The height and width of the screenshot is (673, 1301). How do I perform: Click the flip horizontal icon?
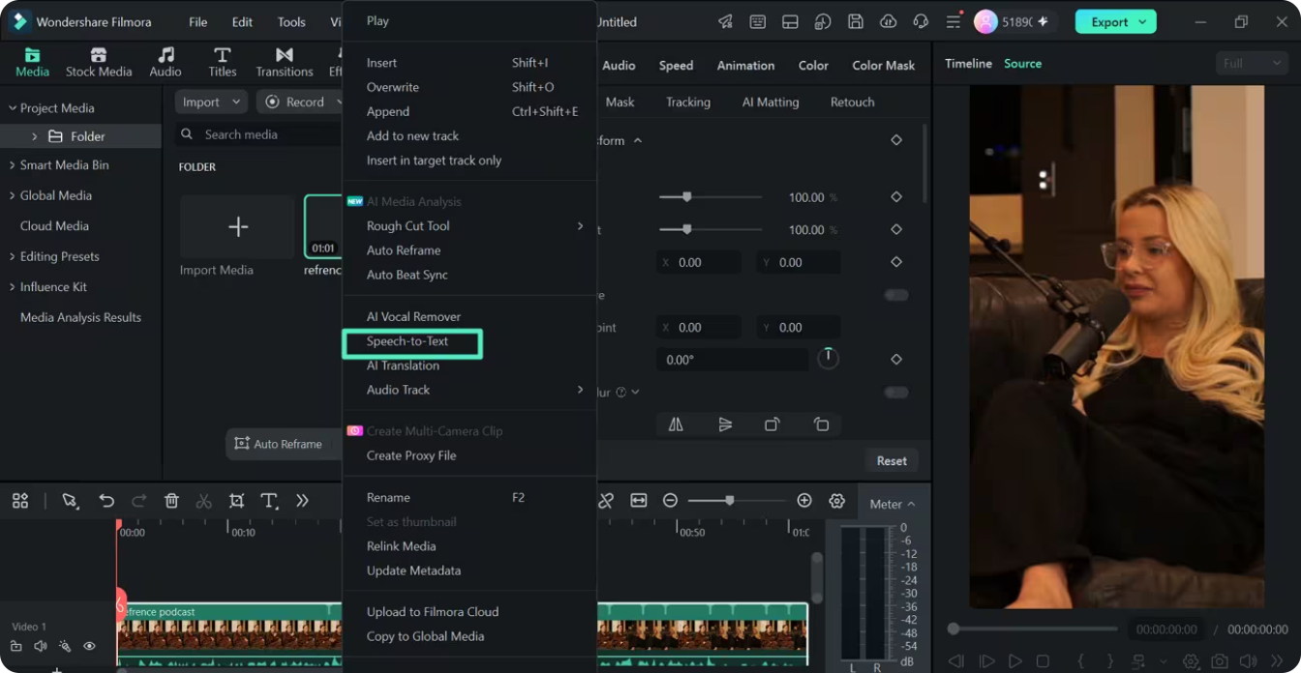(x=676, y=424)
